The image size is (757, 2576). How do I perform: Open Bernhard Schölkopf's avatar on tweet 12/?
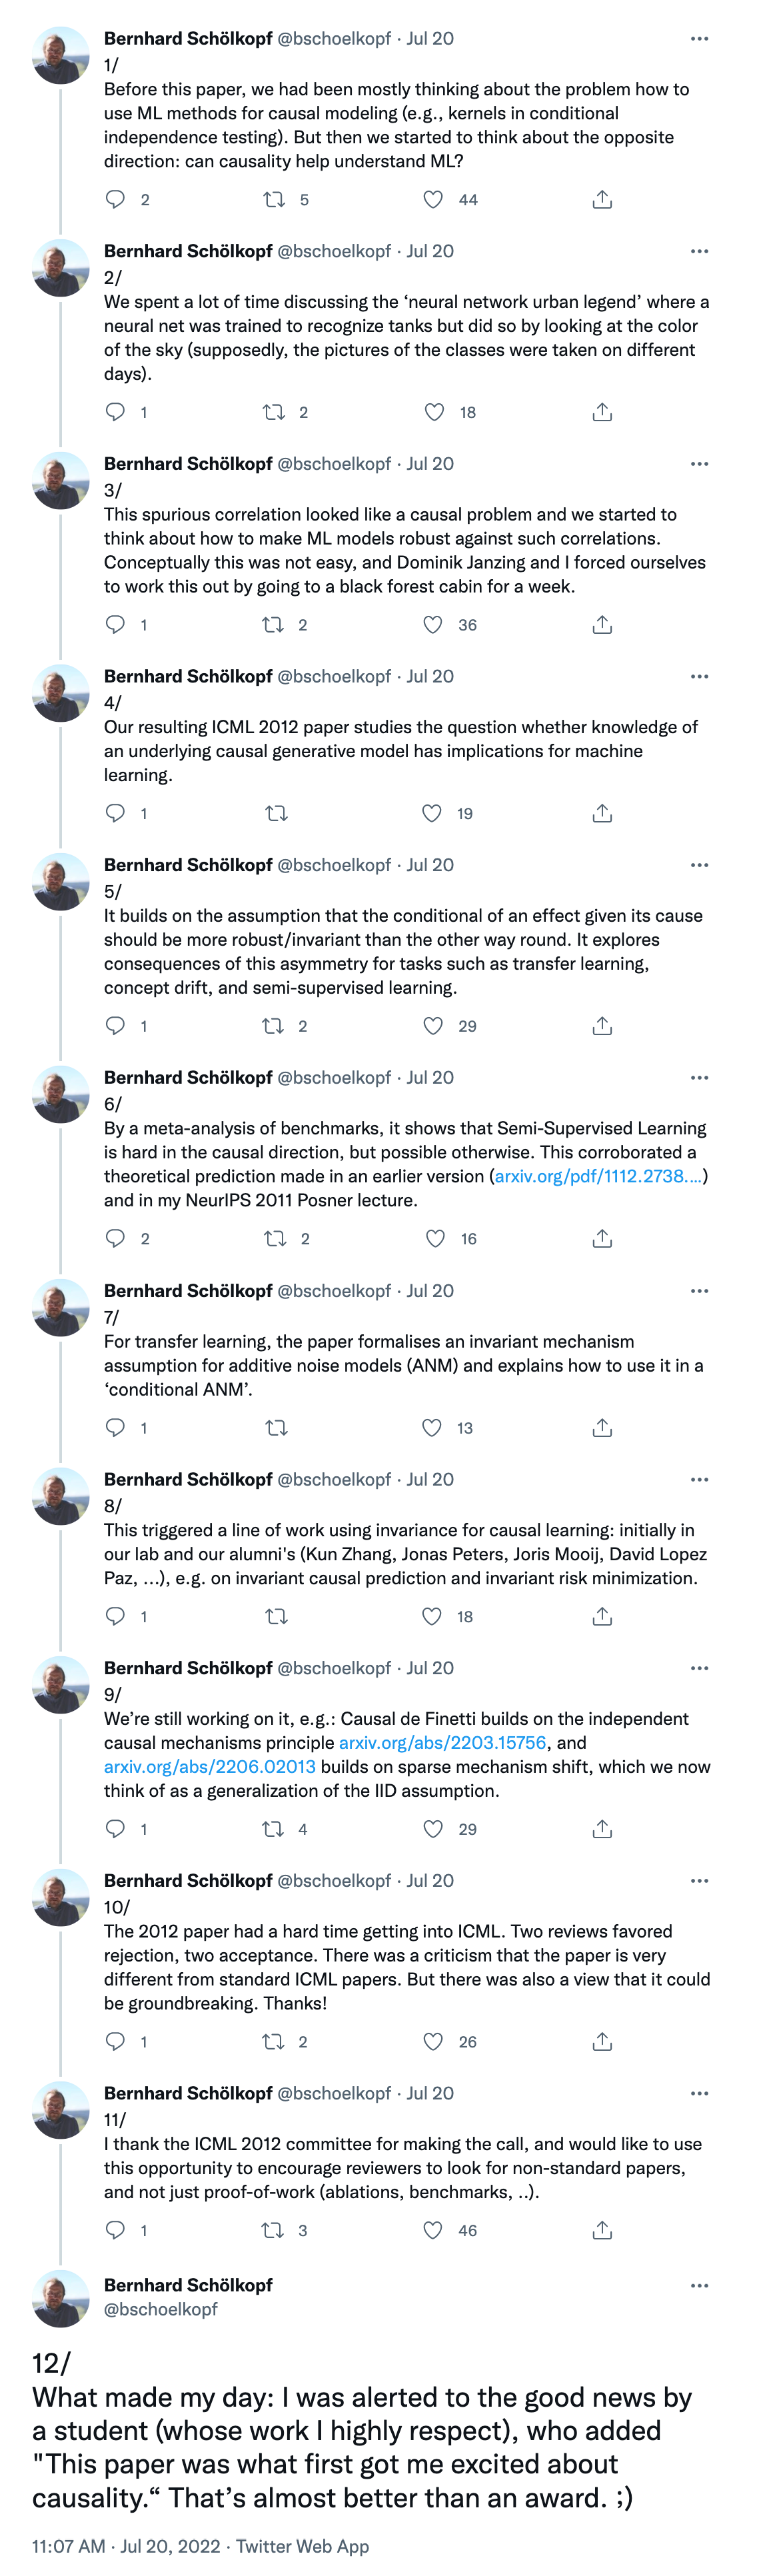tap(61, 2298)
